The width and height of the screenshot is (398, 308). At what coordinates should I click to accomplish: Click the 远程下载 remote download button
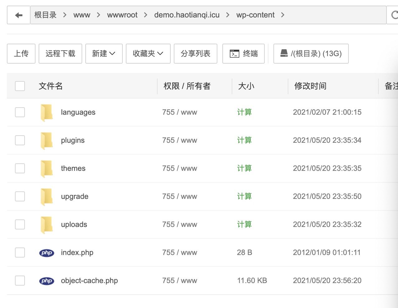pos(60,53)
